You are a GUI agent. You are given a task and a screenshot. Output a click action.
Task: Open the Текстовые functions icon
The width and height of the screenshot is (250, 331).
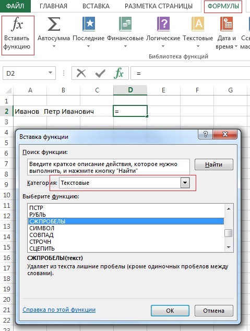click(198, 24)
